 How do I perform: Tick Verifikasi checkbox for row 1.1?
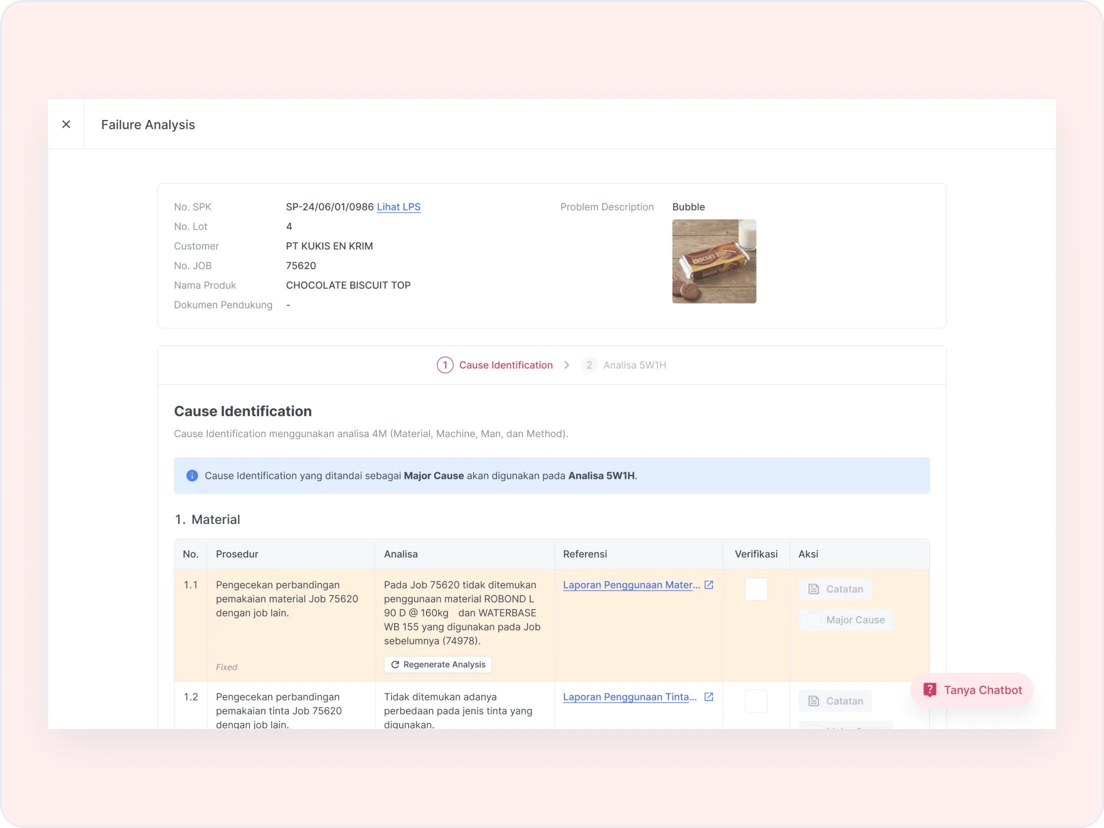tap(756, 589)
